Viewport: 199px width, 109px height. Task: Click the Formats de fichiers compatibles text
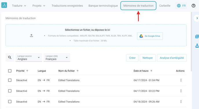tap(90, 36)
